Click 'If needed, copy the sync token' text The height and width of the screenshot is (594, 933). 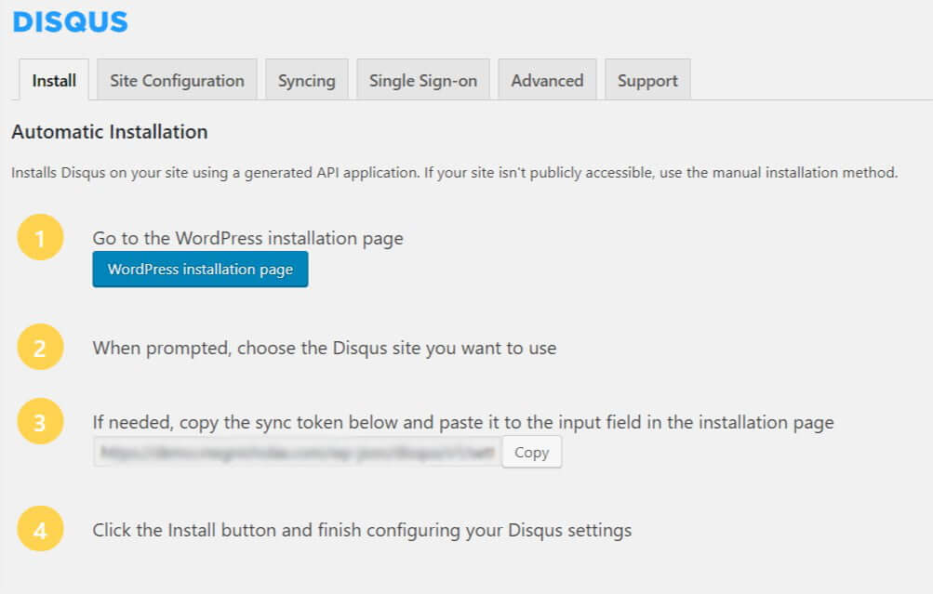[463, 422]
